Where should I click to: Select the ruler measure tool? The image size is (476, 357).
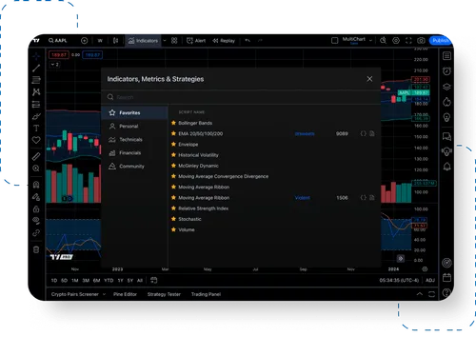point(36,156)
